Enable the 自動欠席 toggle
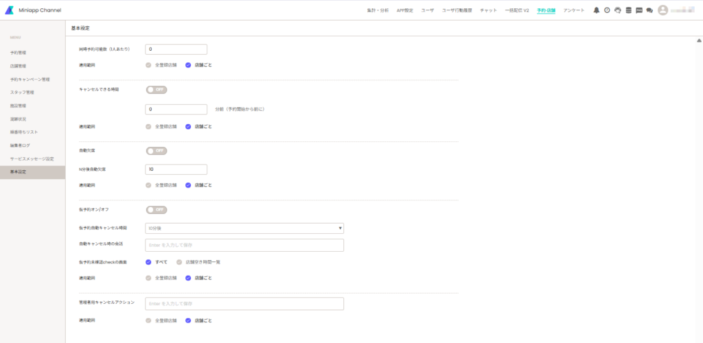 [x=156, y=150]
